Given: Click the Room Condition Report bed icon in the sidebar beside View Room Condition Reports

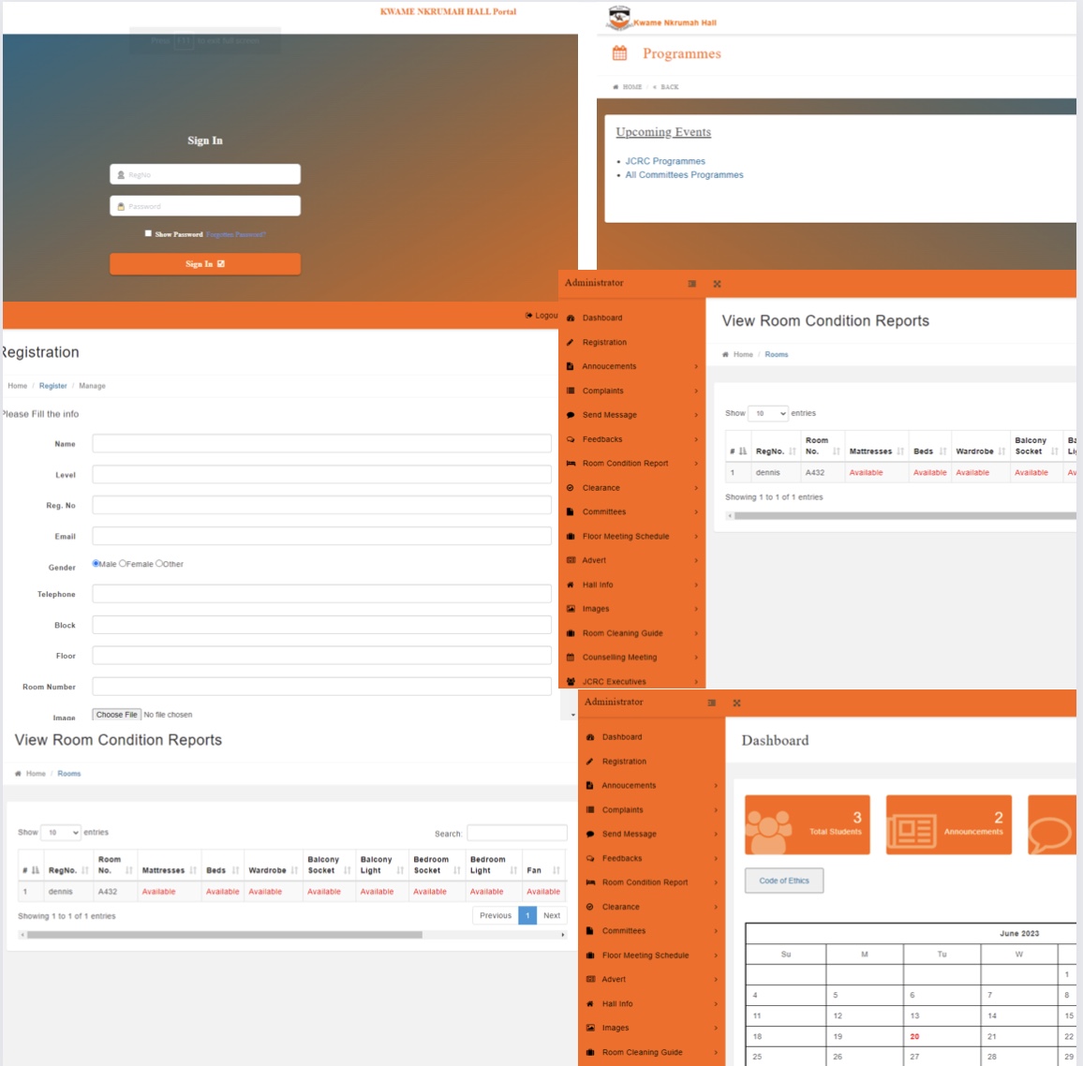Looking at the screenshot, I should [571, 464].
